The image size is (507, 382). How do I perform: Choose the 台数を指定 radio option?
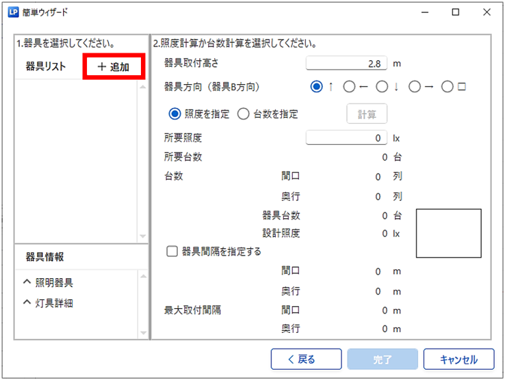[244, 114]
